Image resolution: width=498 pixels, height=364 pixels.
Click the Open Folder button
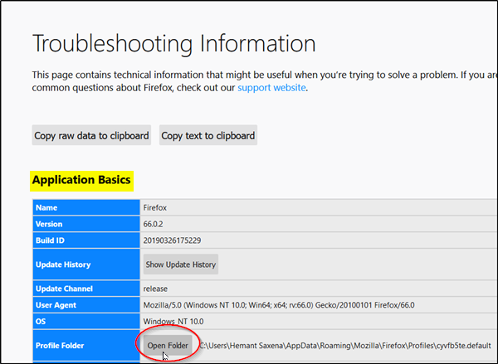coord(168,345)
